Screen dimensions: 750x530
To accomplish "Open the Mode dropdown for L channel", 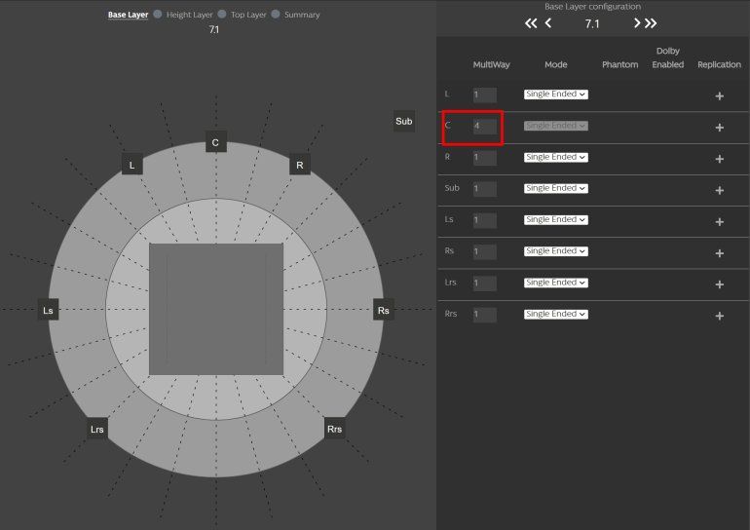I will [x=556, y=95].
